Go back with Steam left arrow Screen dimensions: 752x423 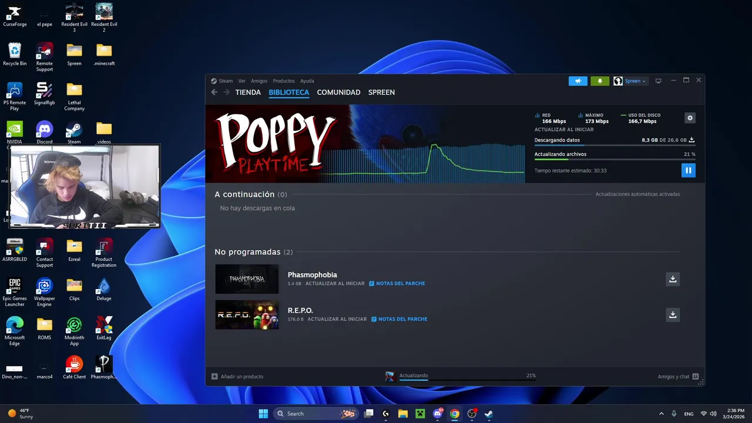[214, 92]
